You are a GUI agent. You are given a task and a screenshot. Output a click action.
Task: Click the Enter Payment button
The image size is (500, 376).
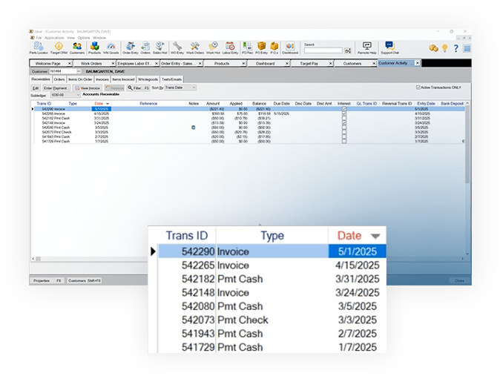(56, 88)
